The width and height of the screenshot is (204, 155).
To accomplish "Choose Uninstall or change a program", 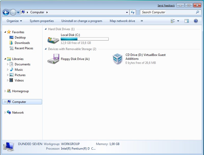I will pos(82,21).
